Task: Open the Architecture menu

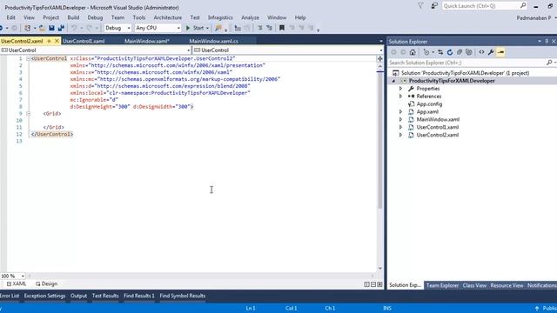Action: (168, 17)
